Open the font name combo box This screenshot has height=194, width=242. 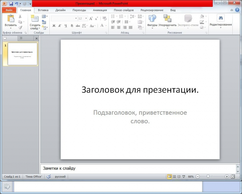64,18
